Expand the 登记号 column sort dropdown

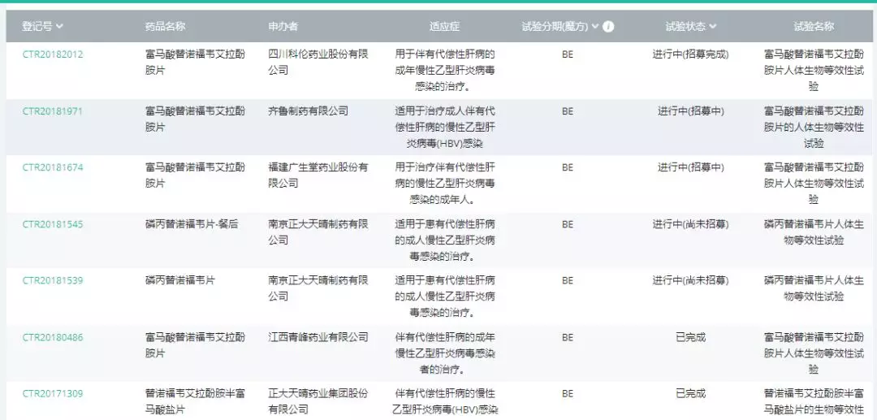point(59,26)
